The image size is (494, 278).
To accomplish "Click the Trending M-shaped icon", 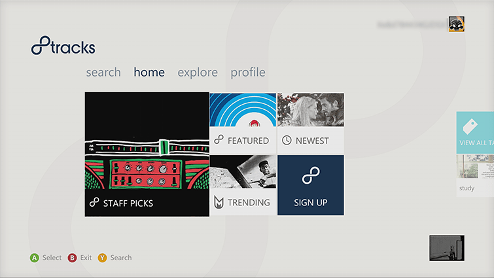I will point(219,203).
